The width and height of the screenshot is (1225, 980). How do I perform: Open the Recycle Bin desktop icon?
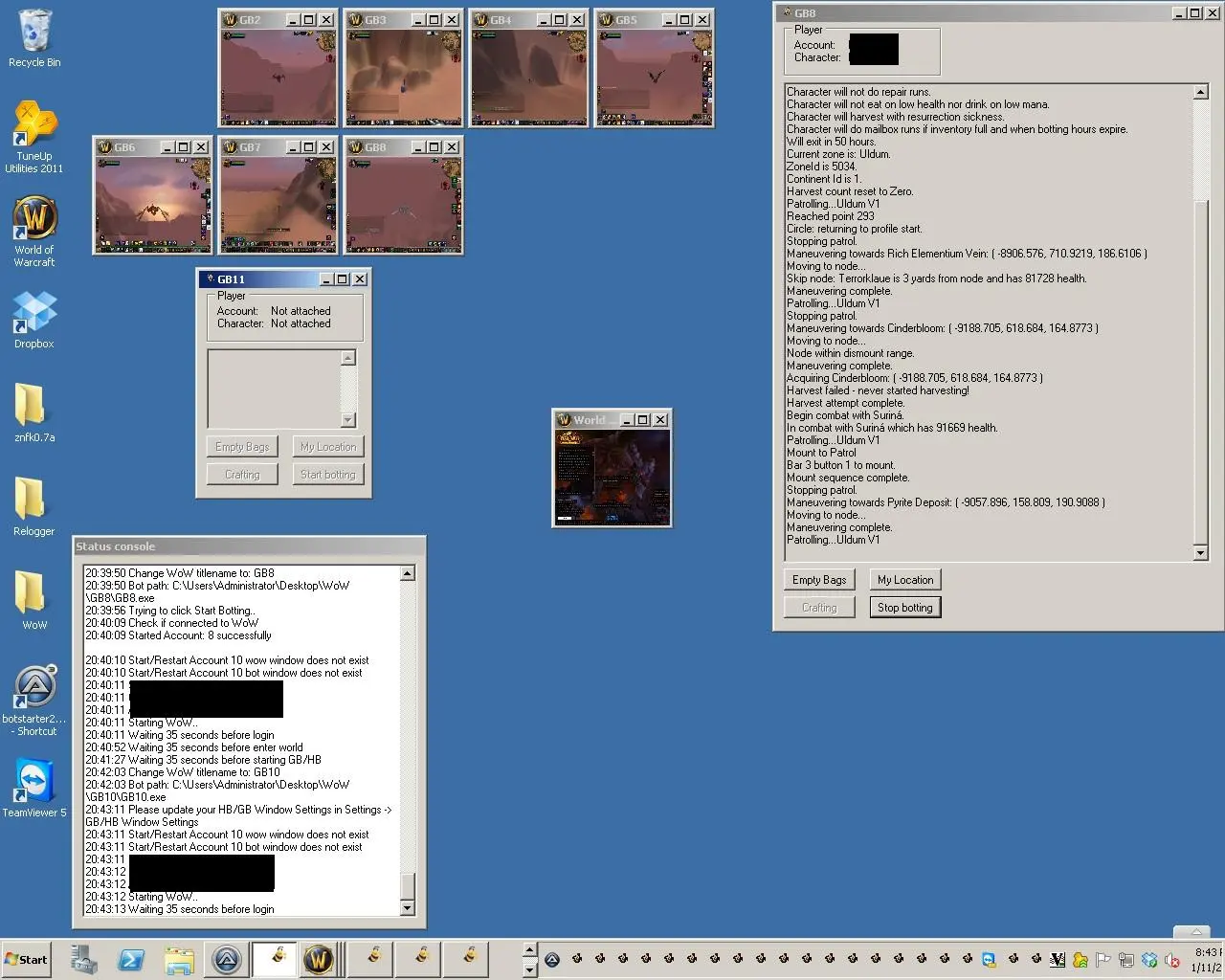pos(34,32)
